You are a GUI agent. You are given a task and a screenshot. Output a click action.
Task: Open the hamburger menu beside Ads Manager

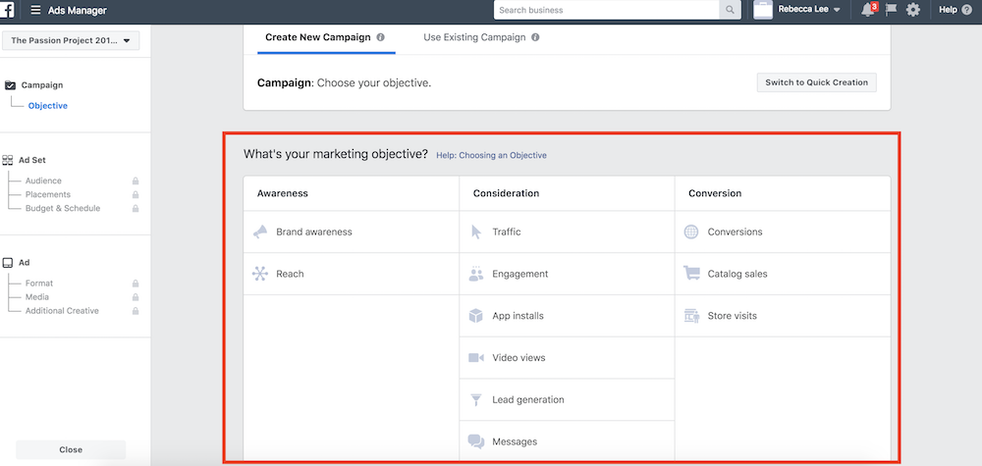pos(35,11)
